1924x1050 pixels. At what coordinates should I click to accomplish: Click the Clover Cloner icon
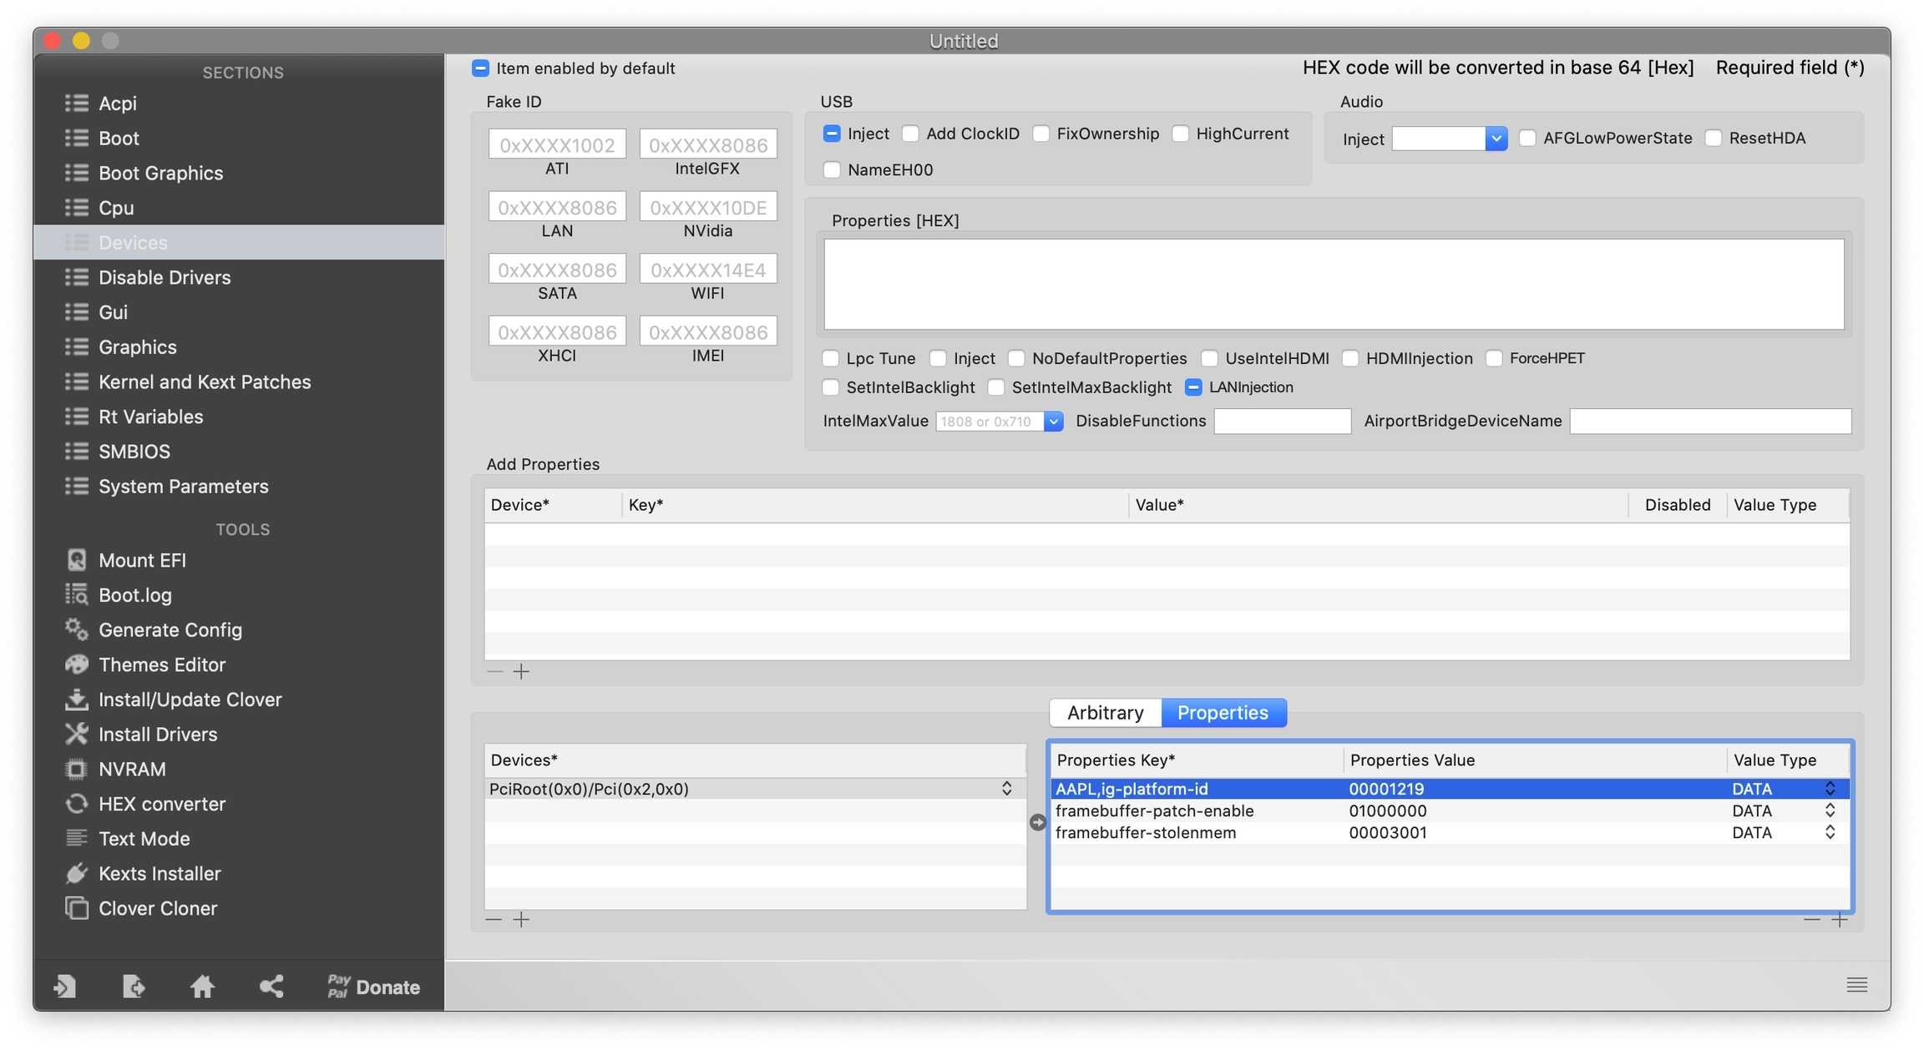[77, 908]
